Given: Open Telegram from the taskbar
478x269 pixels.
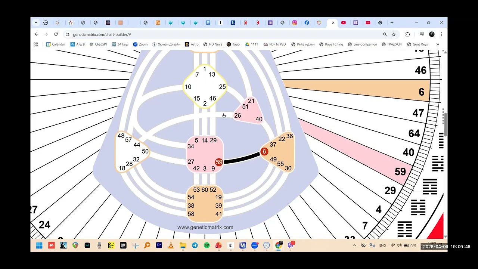Looking at the screenshot, I should pyautogui.click(x=195, y=245).
